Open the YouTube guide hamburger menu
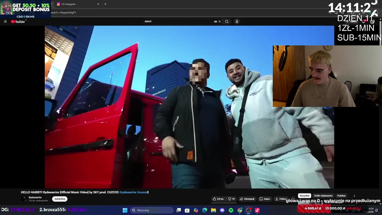The height and width of the screenshot is (215, 382). click(x=5, y=21)
